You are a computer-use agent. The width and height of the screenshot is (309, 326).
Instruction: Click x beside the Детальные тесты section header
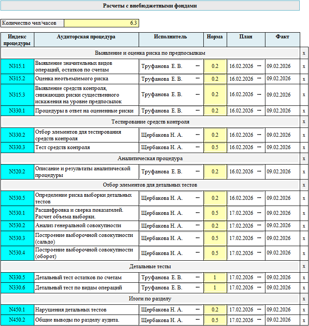pos(304,266)
